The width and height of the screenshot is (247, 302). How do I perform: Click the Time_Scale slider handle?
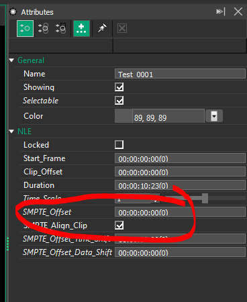[x=205, y=198]
